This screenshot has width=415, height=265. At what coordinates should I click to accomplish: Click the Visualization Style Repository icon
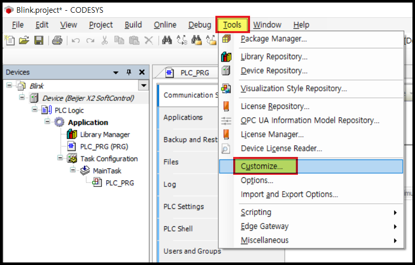226,89
